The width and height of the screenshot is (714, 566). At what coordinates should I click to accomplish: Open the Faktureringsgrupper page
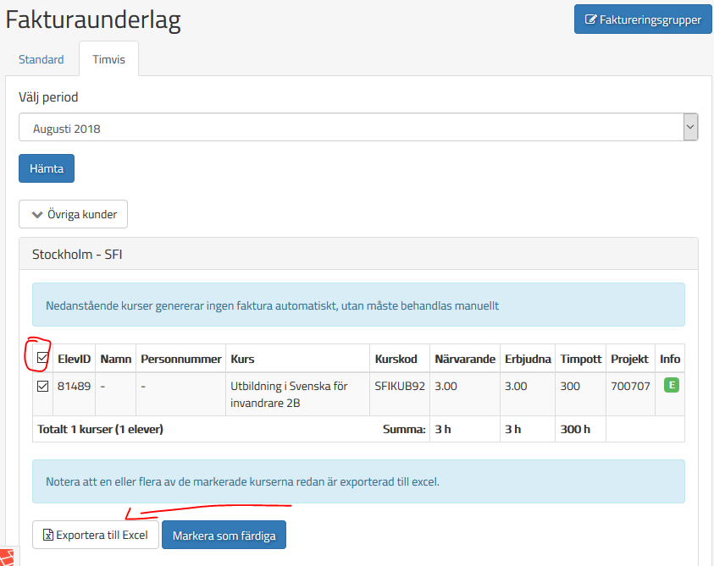(643, 19)
